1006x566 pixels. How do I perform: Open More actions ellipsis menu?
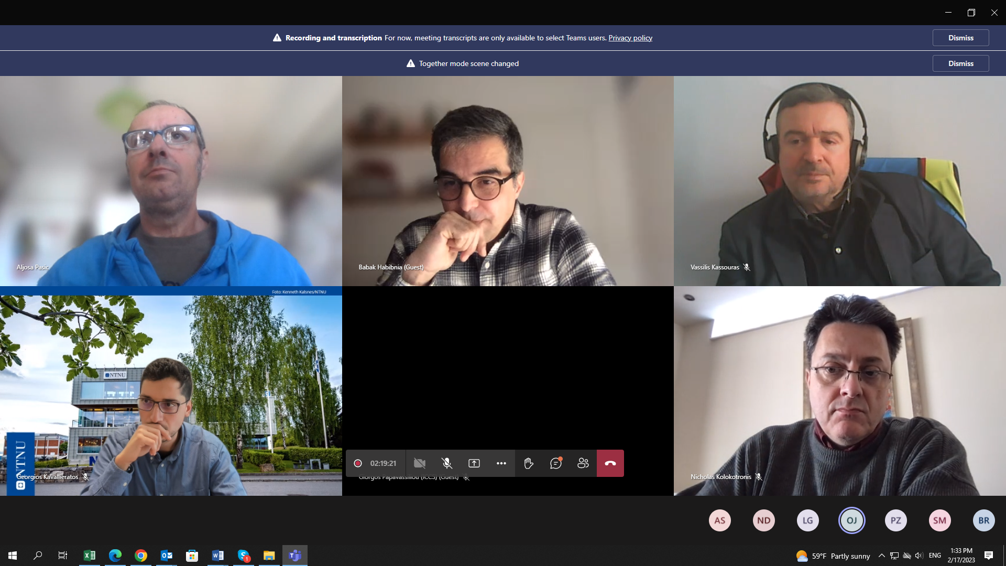[x=501, y=463]
